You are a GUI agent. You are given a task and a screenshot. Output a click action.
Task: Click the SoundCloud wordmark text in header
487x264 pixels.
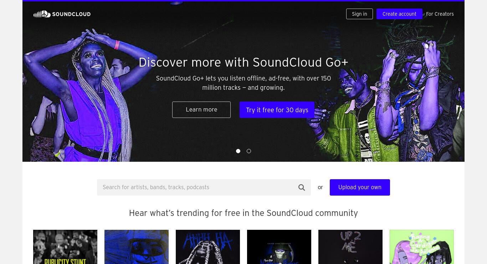pyautogui.click(x=71, y=14)
